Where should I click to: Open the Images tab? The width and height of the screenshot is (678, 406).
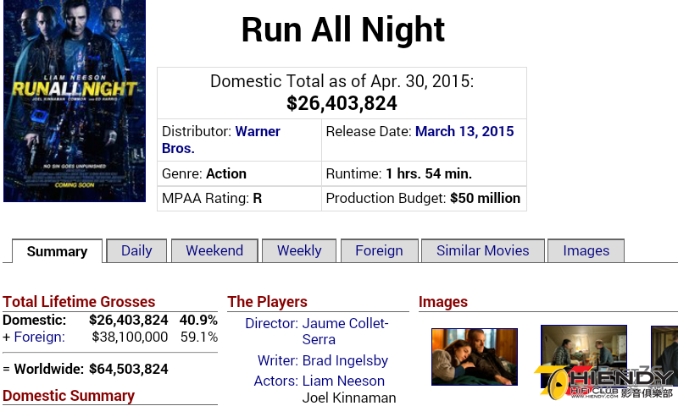tap(586, 251)
